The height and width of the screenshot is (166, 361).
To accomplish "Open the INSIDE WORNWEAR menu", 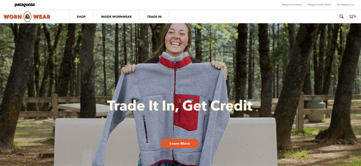I will click(x=116, y=17).
